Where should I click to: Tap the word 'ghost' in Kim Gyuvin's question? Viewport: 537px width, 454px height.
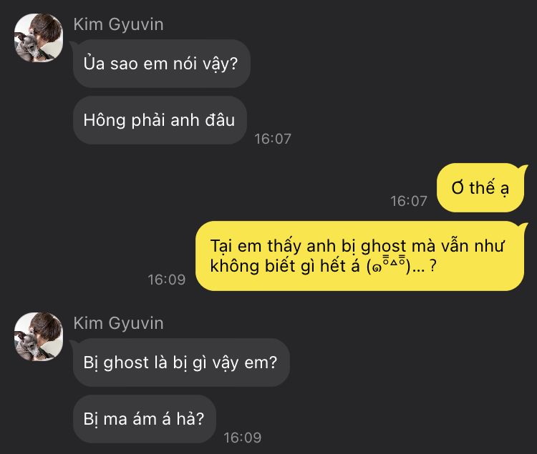coord(126,362)
